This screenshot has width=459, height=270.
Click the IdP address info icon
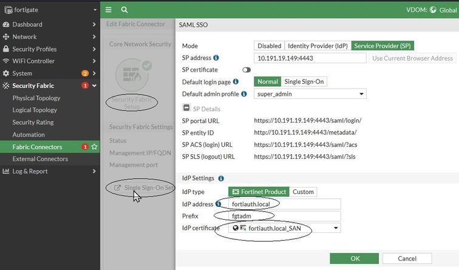click(x=219, y=204)
